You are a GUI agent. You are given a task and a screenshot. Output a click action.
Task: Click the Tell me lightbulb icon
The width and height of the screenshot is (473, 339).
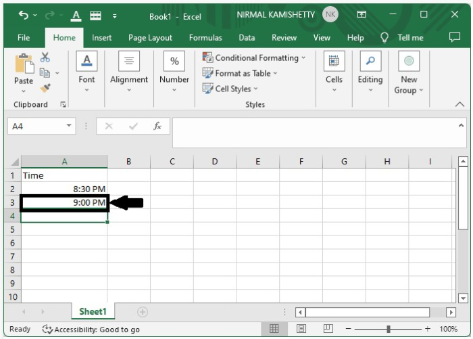(x=385, y=38)
